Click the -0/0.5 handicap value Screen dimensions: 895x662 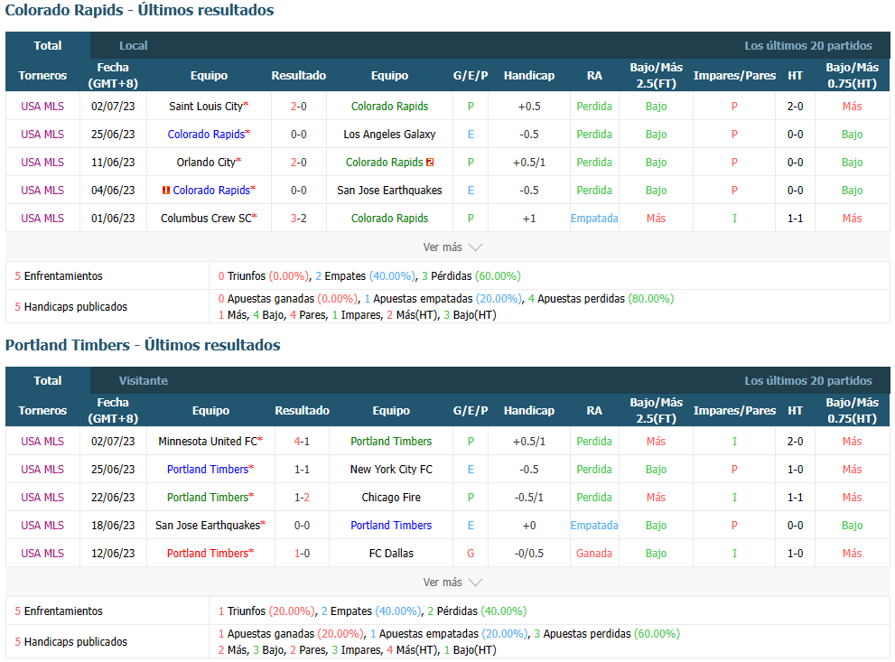pyautogui.click(x=529, y=554)
